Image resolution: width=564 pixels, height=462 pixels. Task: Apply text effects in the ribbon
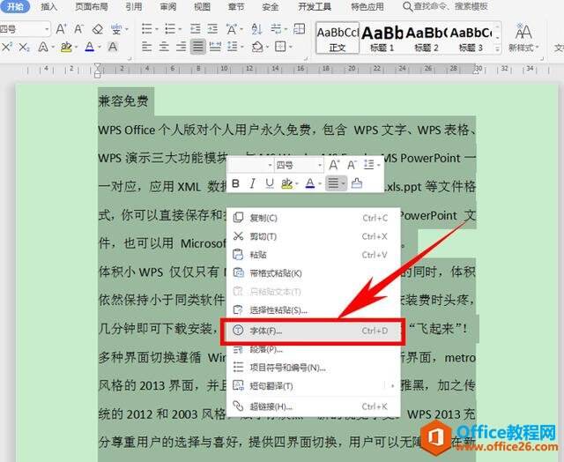[43, 47]
